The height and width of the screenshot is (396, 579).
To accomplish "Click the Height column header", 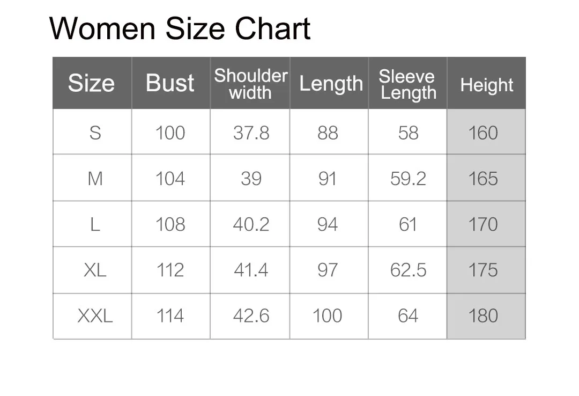I will point(486,83).
